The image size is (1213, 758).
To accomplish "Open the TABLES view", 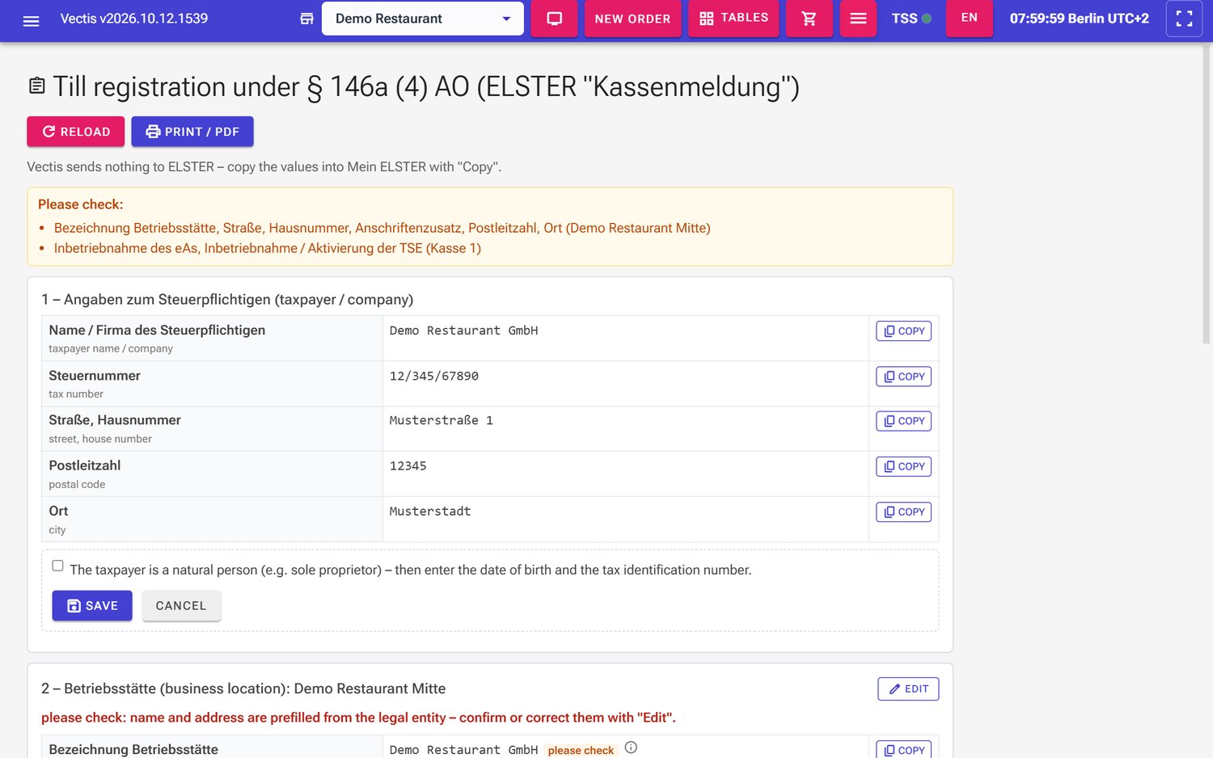I will coord(733,19).
